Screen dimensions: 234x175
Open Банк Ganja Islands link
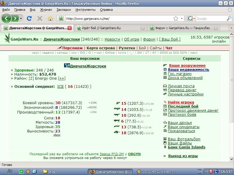point(187,147)
